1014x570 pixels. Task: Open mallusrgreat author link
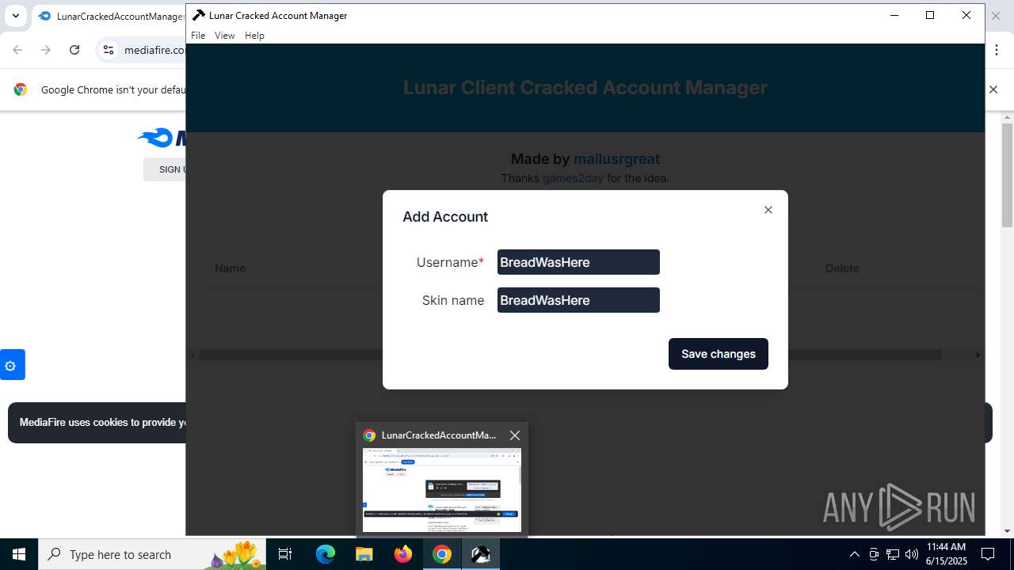pos(616,159)
